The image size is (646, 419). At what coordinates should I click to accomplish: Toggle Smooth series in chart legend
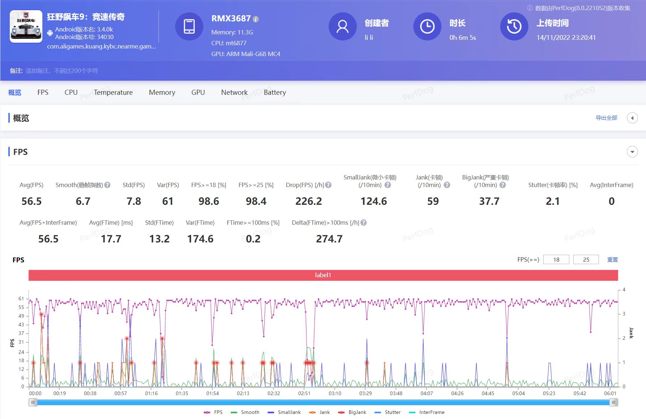[x=245, y=412]
